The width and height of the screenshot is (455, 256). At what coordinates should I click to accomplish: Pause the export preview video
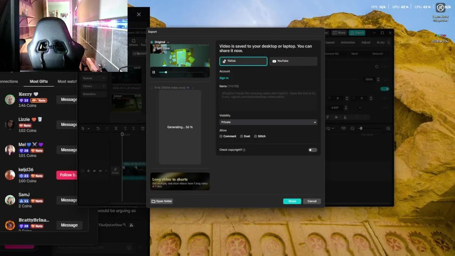click(154, 72)
